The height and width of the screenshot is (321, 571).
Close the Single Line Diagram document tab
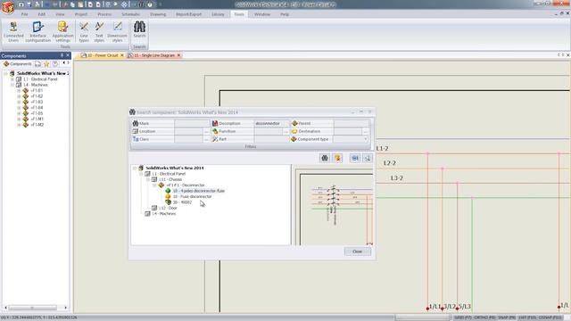178,55
